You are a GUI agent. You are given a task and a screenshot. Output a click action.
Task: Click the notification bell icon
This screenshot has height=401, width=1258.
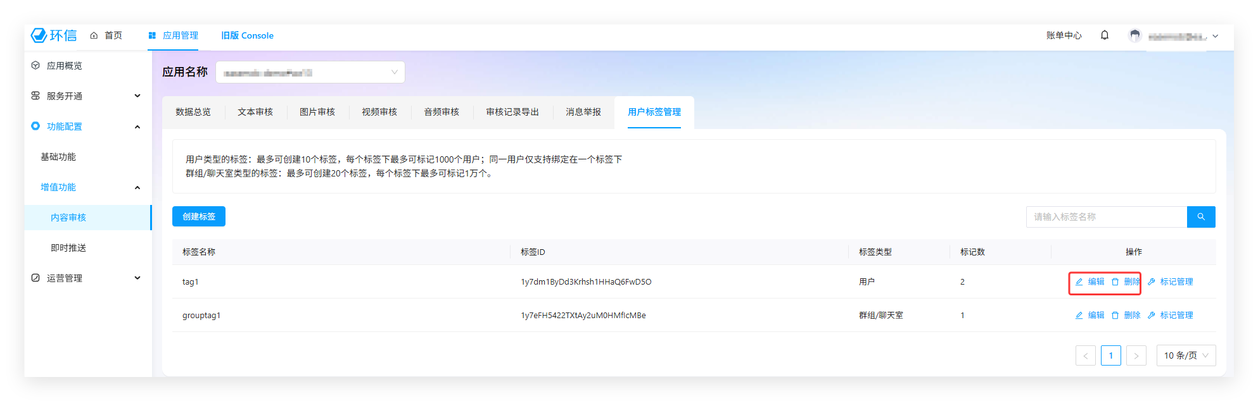coord(1104,35)
